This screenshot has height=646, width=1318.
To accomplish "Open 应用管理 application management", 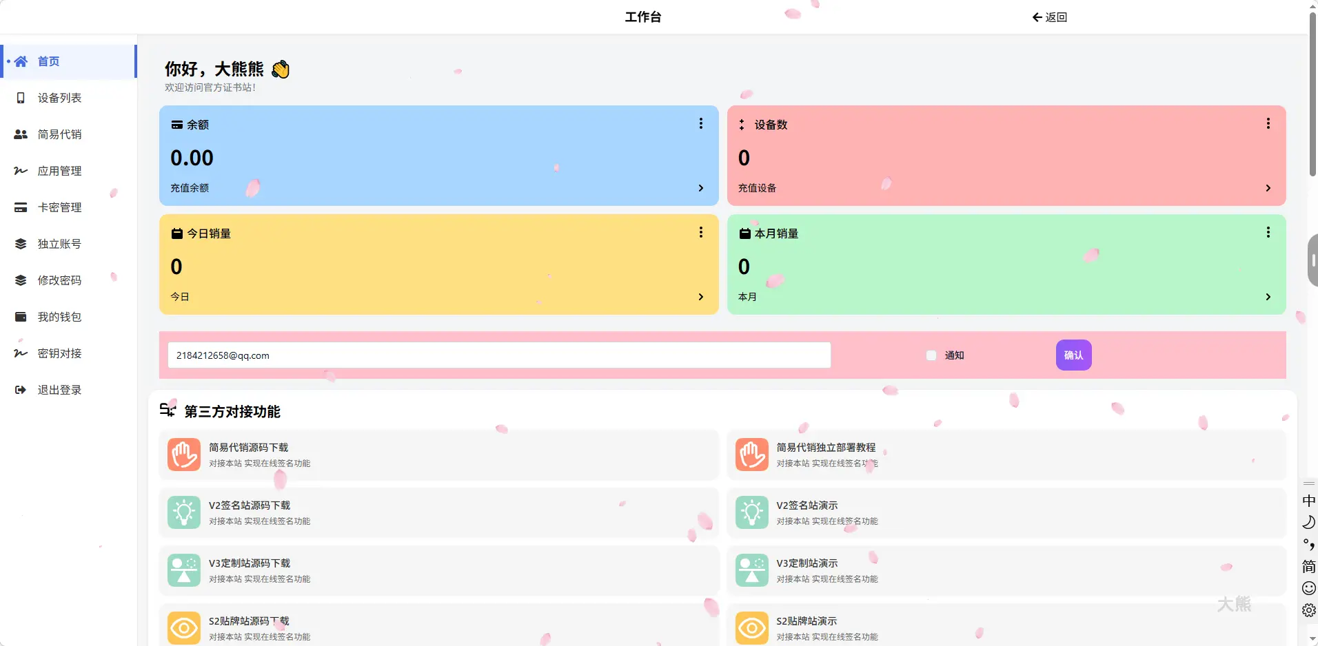I will click(x=59, y=171).
